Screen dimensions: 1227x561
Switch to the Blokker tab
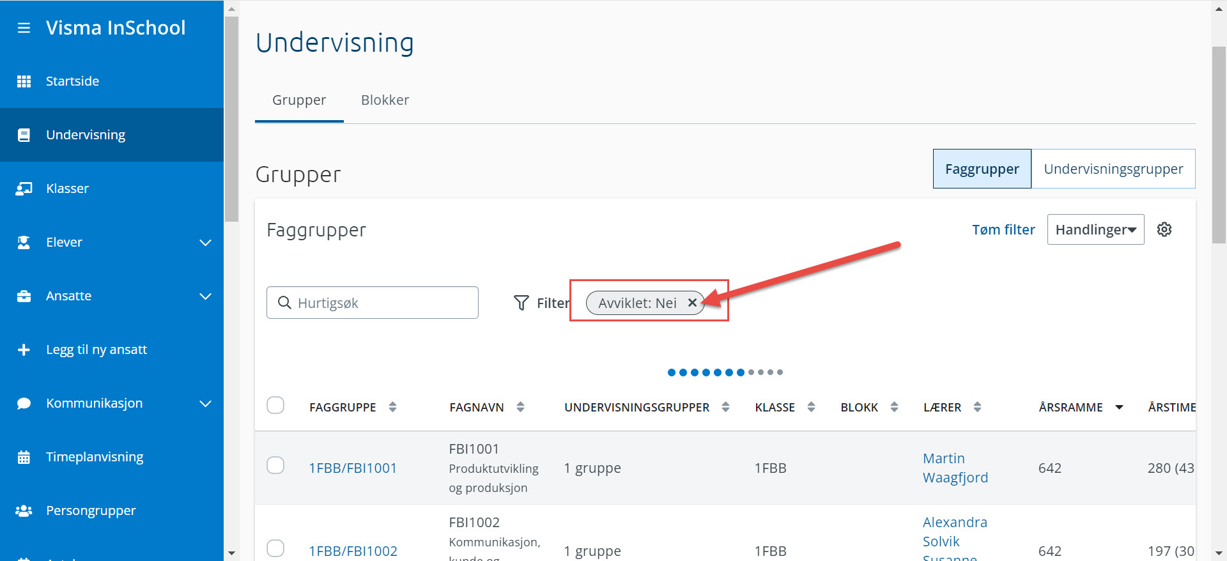point(385,100)
